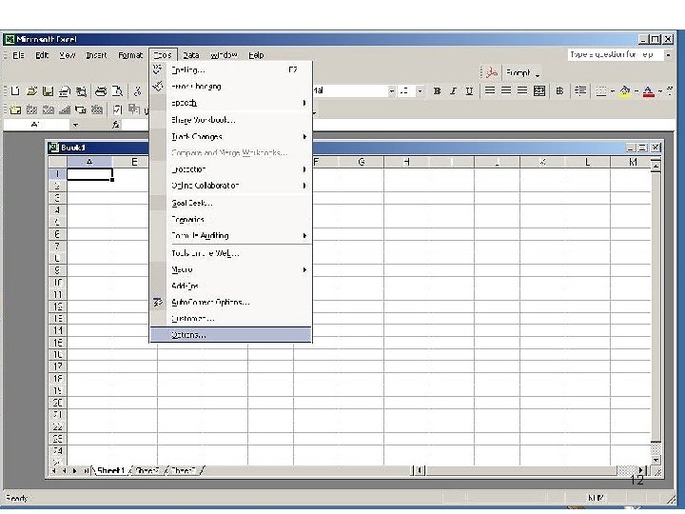
Task: Click the Borders icon
Action: point(601,91)
